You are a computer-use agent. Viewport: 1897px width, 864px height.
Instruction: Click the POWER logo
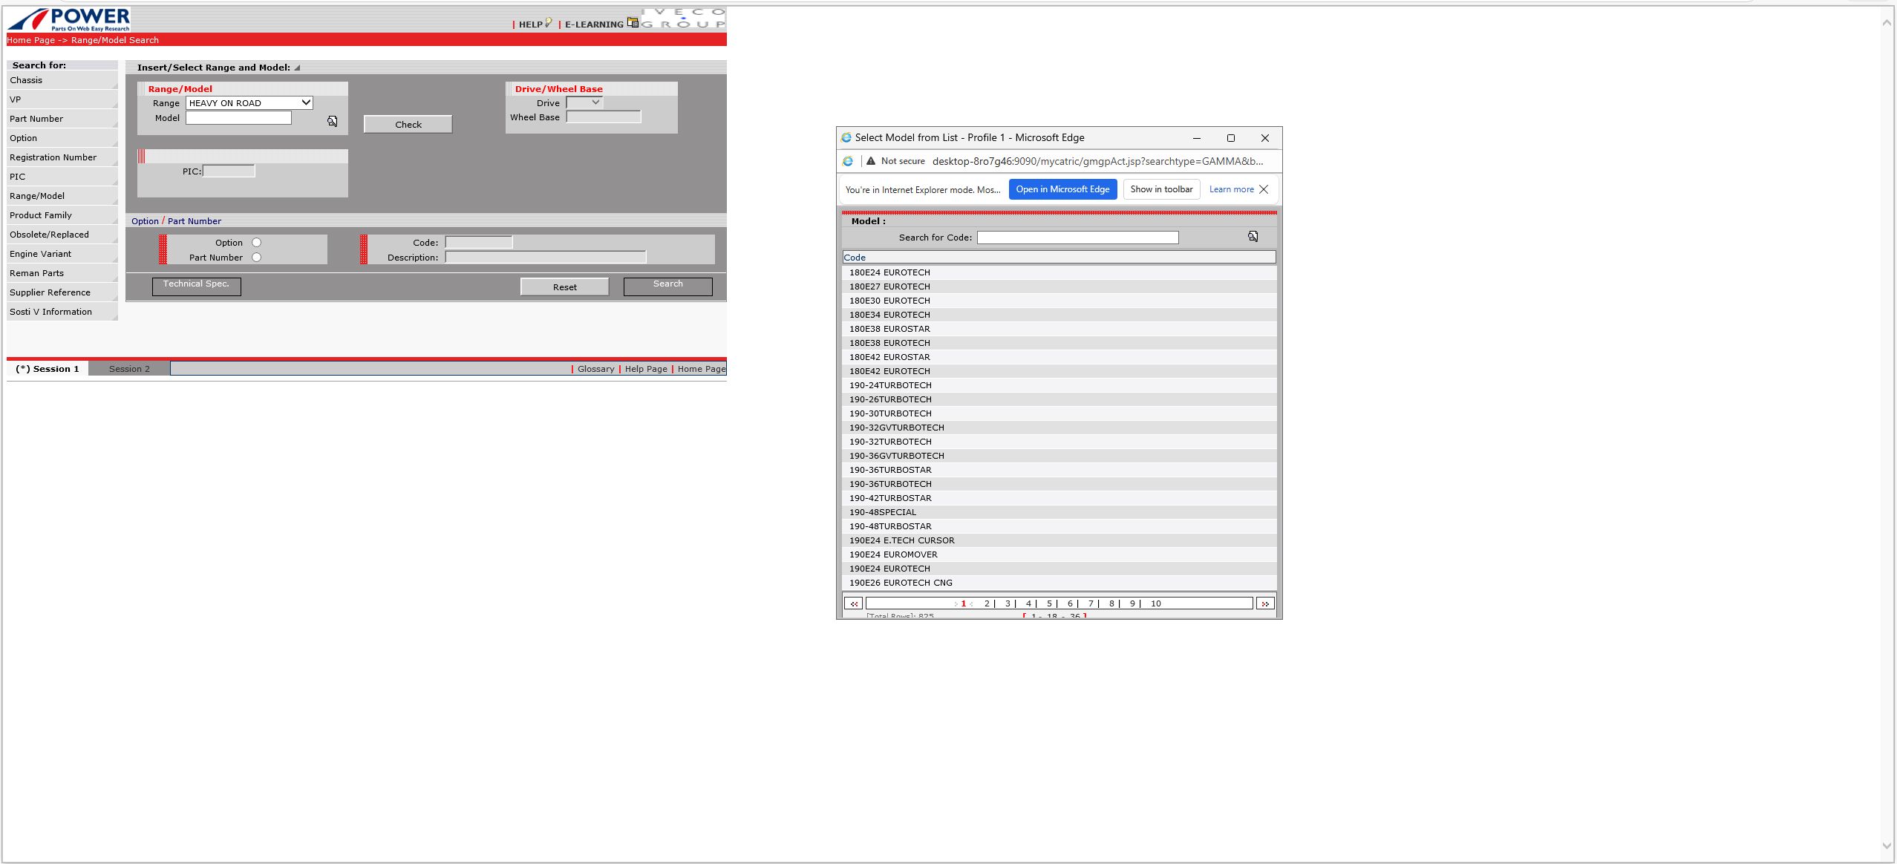69,19
